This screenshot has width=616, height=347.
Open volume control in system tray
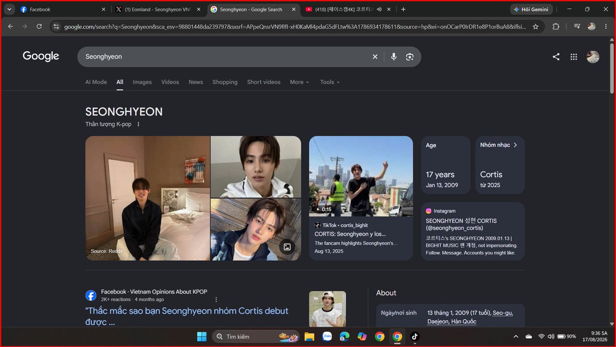click(550, 336)
